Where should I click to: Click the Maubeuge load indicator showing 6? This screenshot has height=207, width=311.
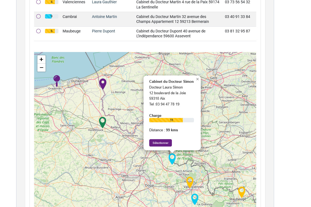(52, 31)
